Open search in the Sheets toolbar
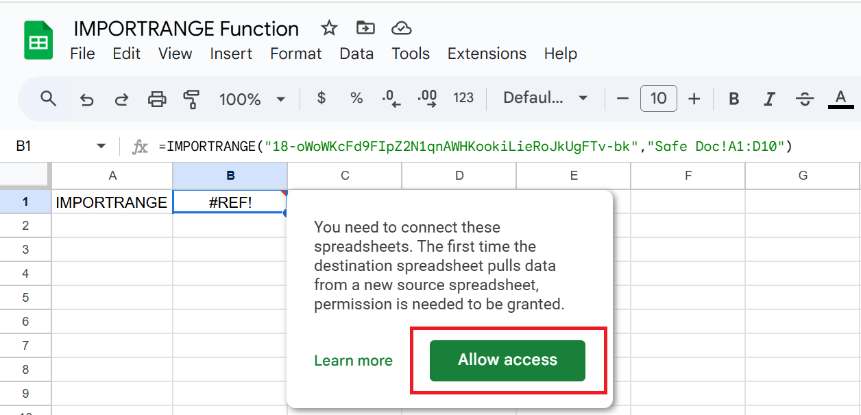Screen dimensions: 861x415 click(x=48, y=98)
